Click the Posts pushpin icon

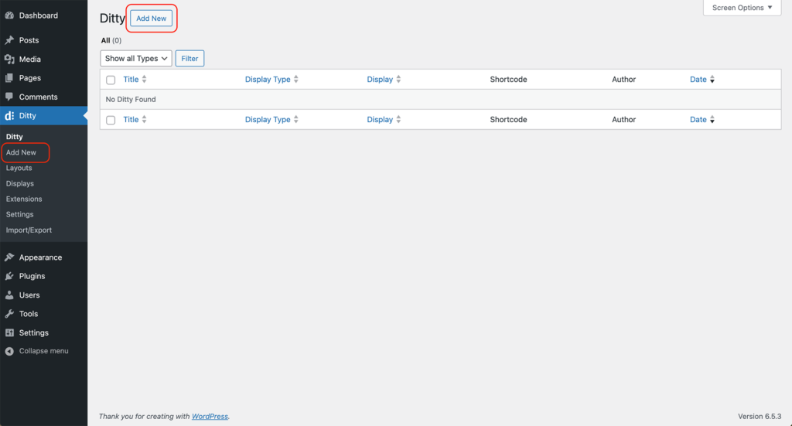coord(9,40)
